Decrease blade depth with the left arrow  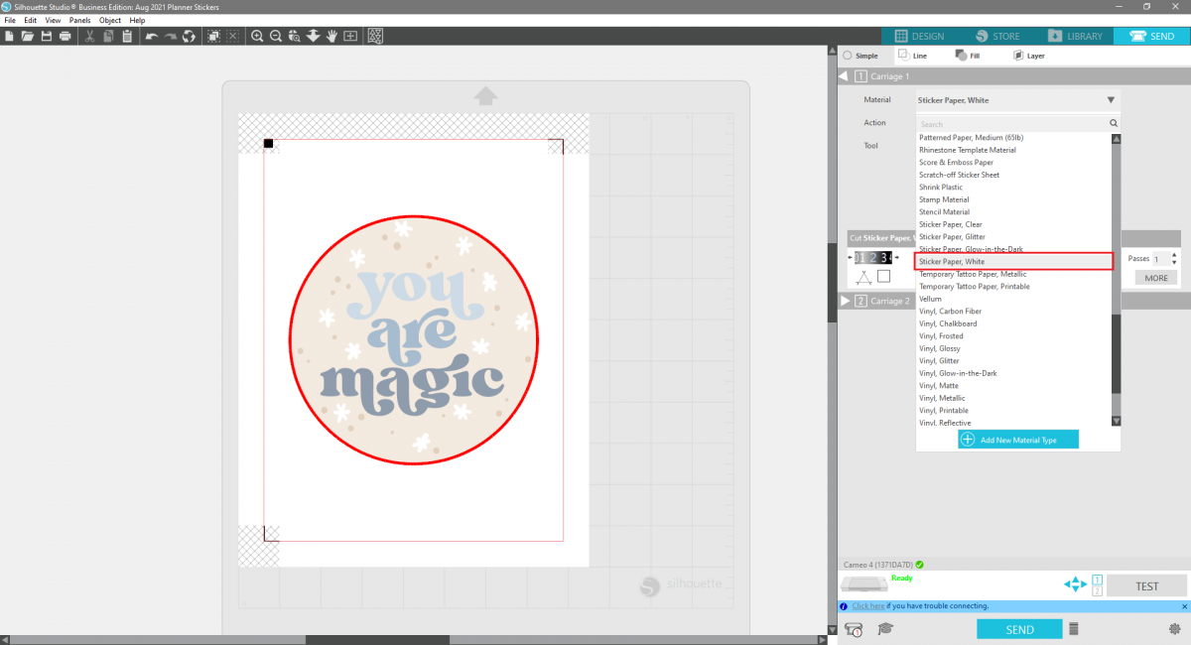[x=851, y=258]
